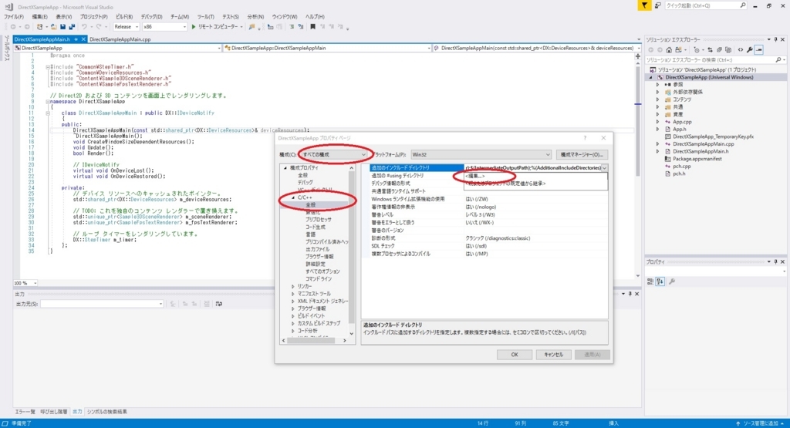
Task: Click the wrench Properties icon in Solution Explorer
Action: click(750, 50)
